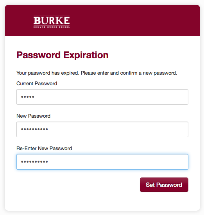
Task: Click the "Edmund Burke School" tagline under logo
Action: [52, 27]
